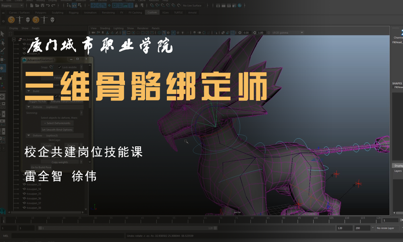Open the viewport Renderer menu
403x242 pixels.
tap(143, 28)
